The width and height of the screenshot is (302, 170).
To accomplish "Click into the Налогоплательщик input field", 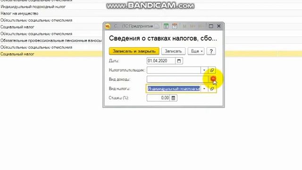I will (x=174, y=70).
